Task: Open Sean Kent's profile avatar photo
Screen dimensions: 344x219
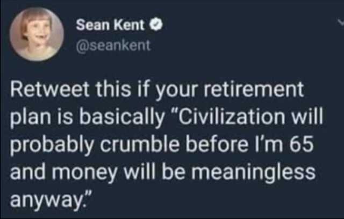Action: pos(37,34)
